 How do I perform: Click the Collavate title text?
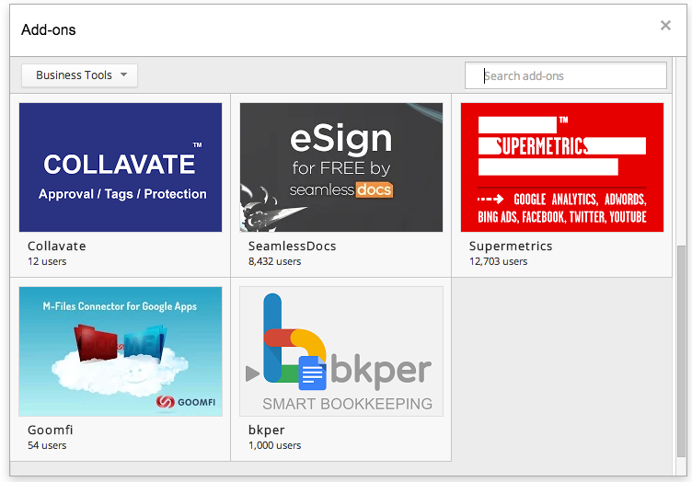(57, 247)
